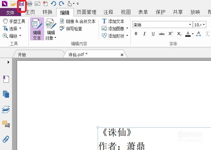
Task: Click the 《诛仙》 title text
Action: tap(116, 132)
